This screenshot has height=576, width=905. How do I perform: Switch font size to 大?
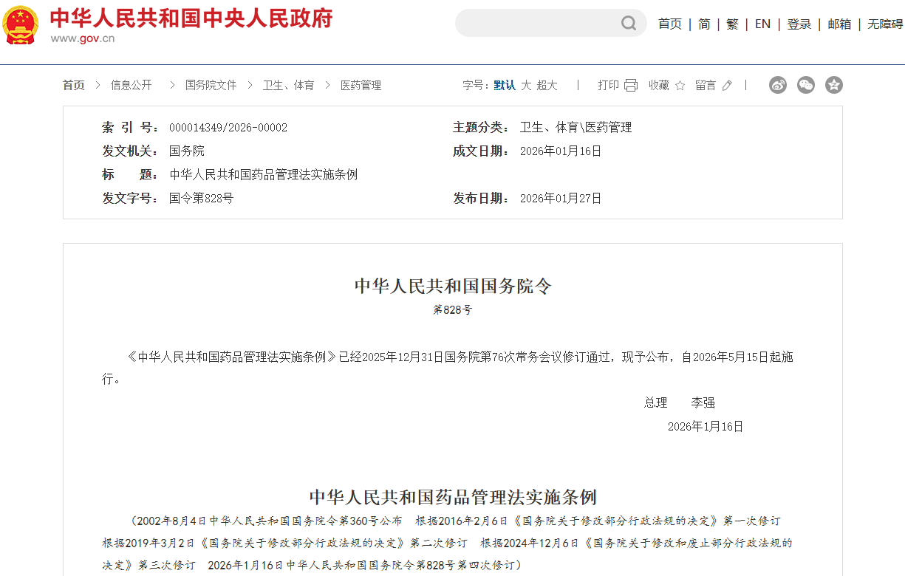tap(526, 86)
